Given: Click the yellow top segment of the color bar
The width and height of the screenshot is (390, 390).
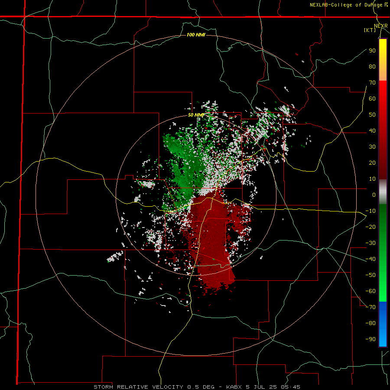Looking at the screenshot, I should click(x=383, y=60).
